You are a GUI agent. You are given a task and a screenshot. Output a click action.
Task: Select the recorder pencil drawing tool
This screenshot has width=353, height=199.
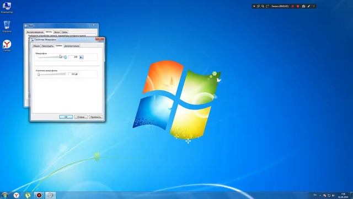coord(309,6)
